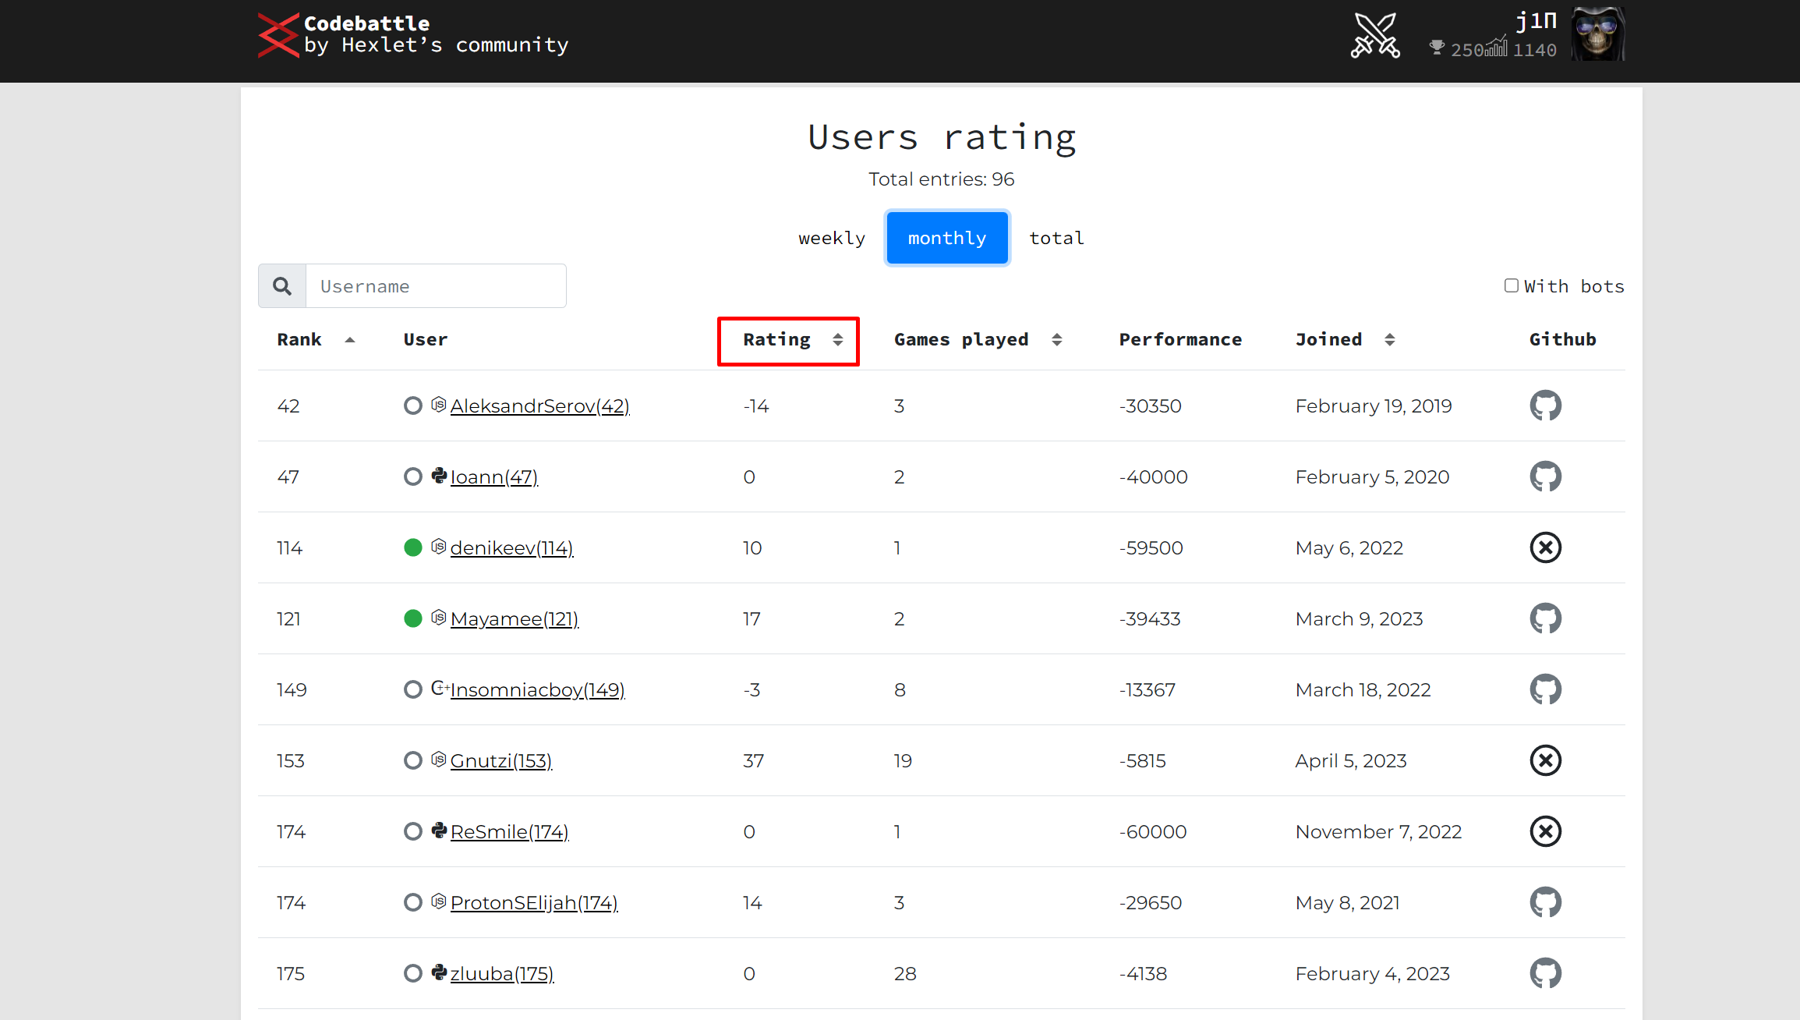This screenshot has height=1020, width=1800.
Task: Click denikeev's missing GitHub X icon
Action: (1545, 547)
